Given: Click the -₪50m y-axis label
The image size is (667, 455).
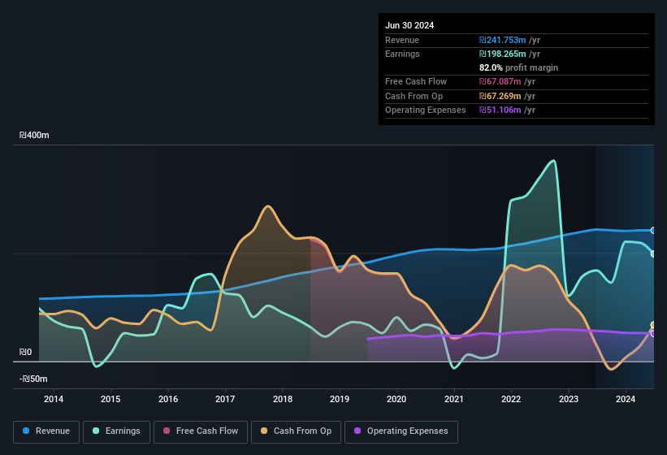Looking at the screenshot, I should point(33,379).
